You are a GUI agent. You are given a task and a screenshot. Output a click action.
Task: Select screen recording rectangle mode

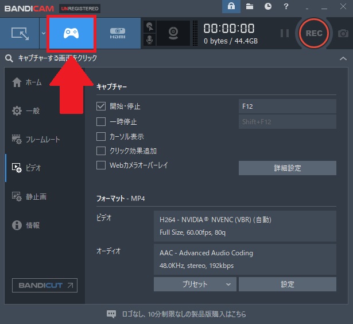(20, 33)
